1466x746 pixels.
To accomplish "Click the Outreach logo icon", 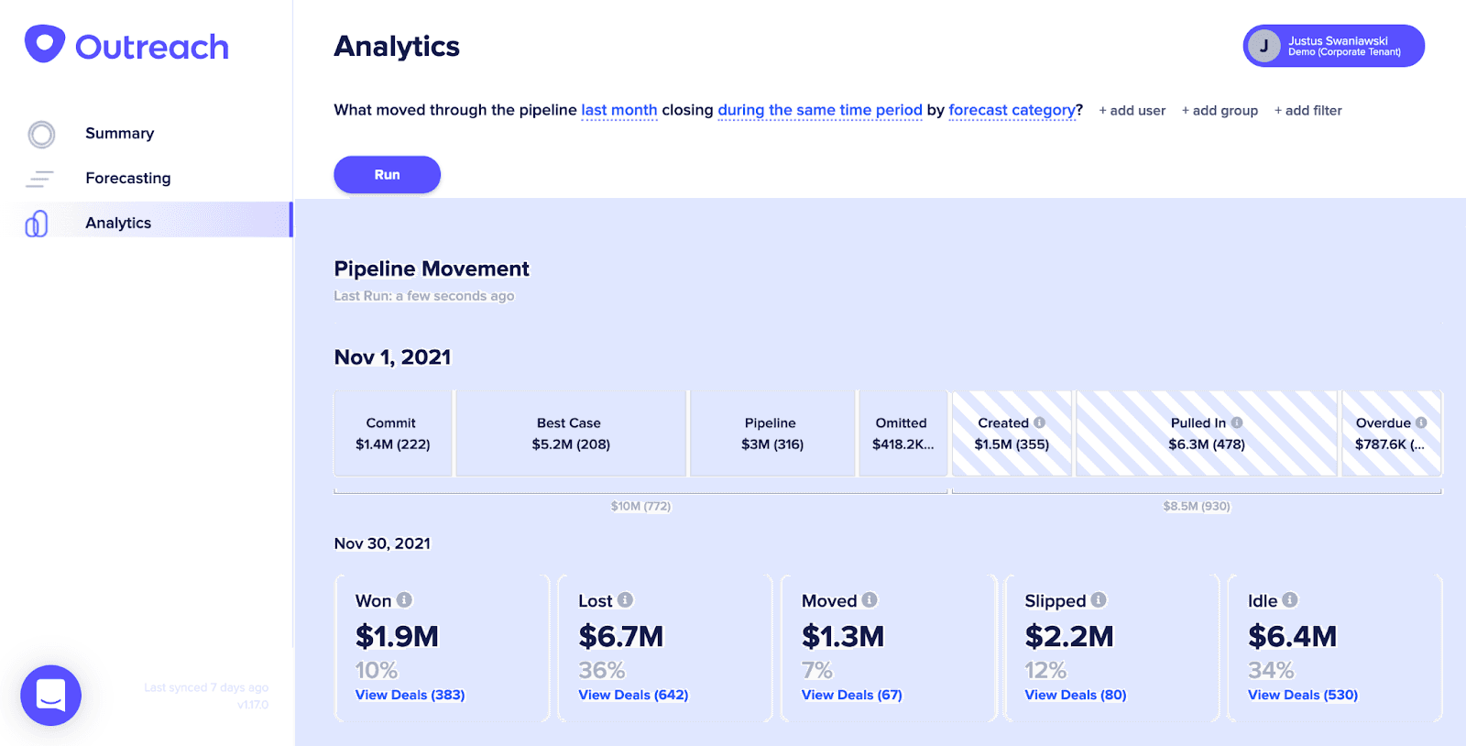I will (45, 43).
